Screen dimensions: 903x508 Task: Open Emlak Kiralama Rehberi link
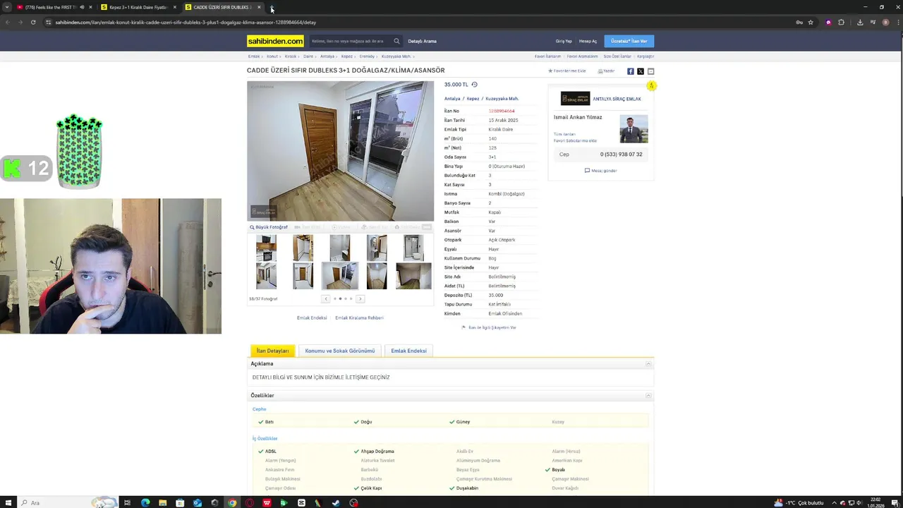pyautogui.click(x=359, y=318)
